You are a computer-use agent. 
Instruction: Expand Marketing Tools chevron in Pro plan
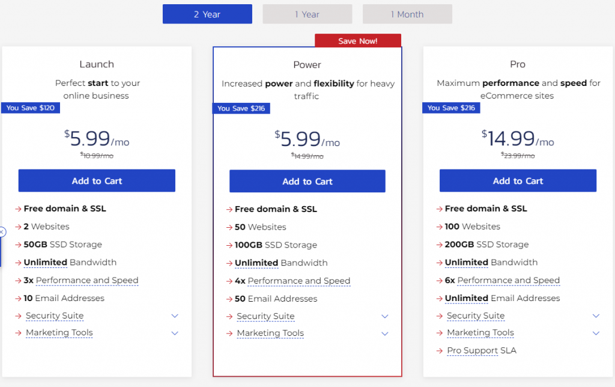[x=596, y=333]
